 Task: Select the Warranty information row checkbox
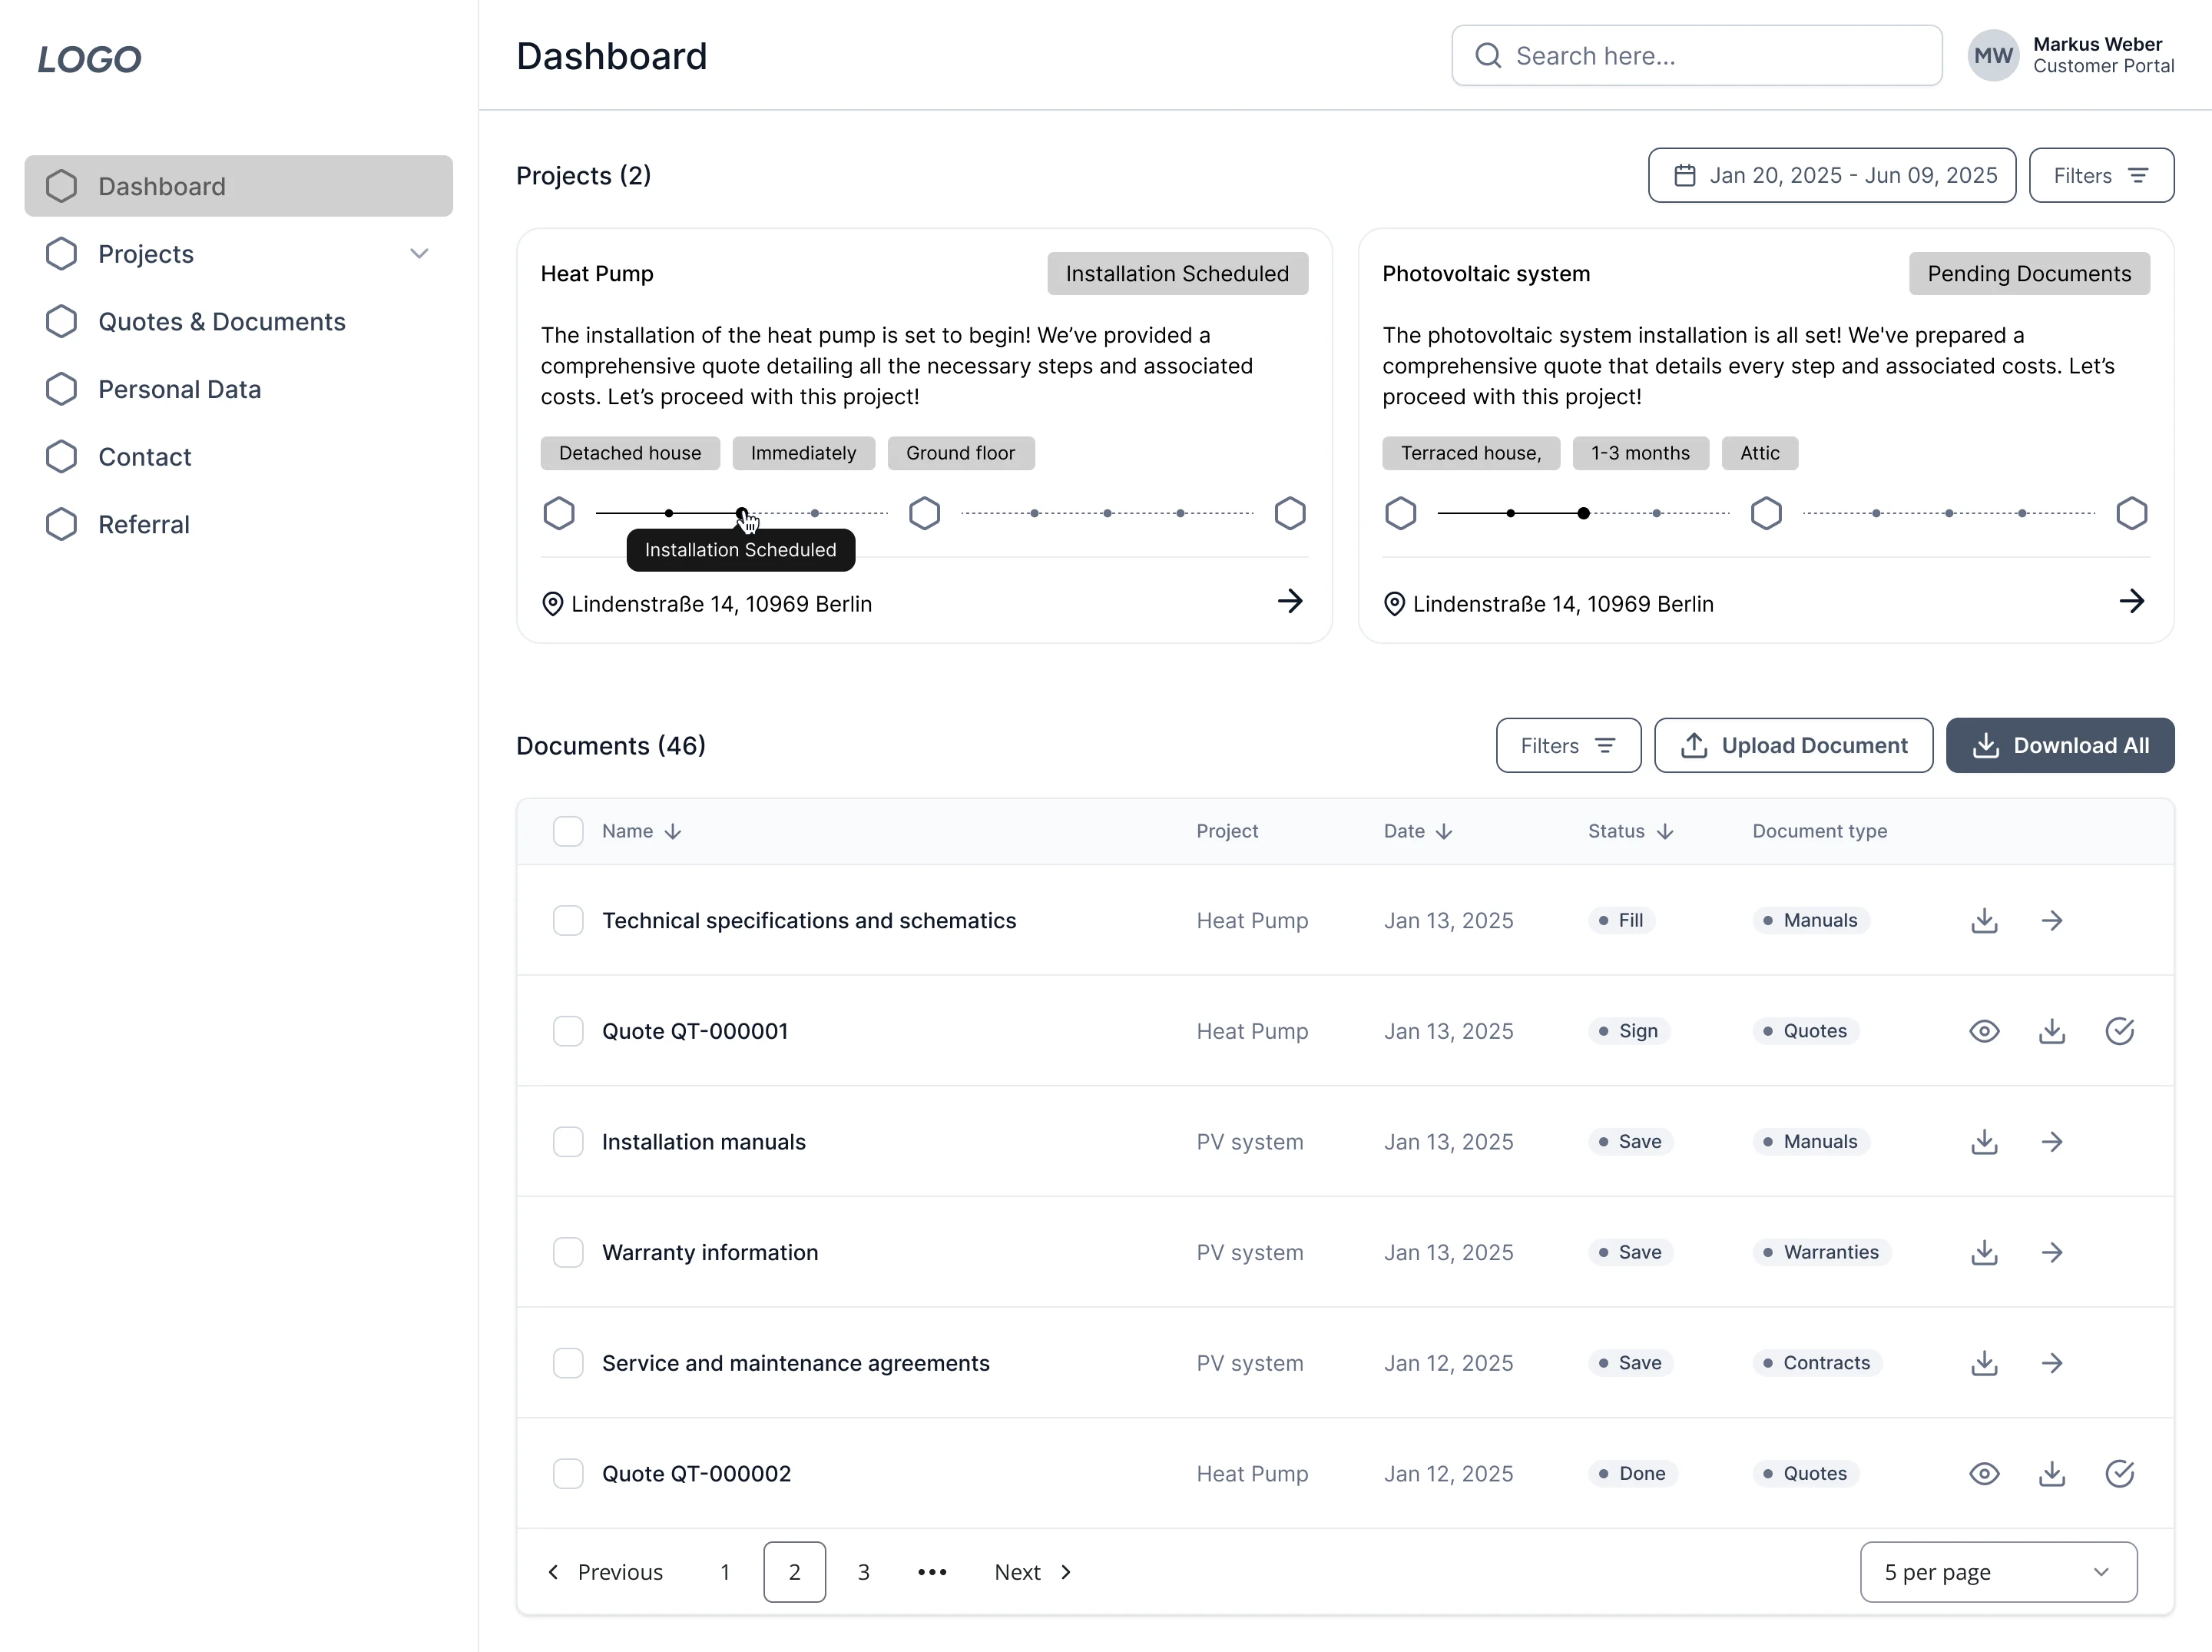pos(568,1252)
